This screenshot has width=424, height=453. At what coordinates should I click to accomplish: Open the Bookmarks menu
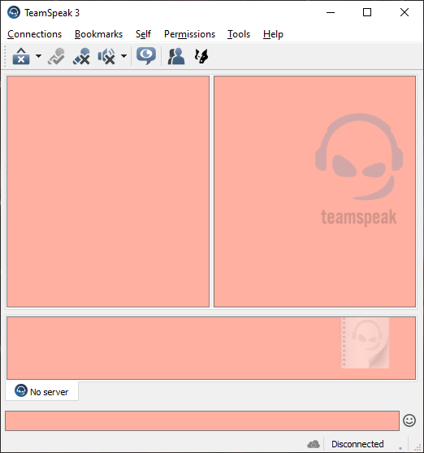tap(99, 34)
